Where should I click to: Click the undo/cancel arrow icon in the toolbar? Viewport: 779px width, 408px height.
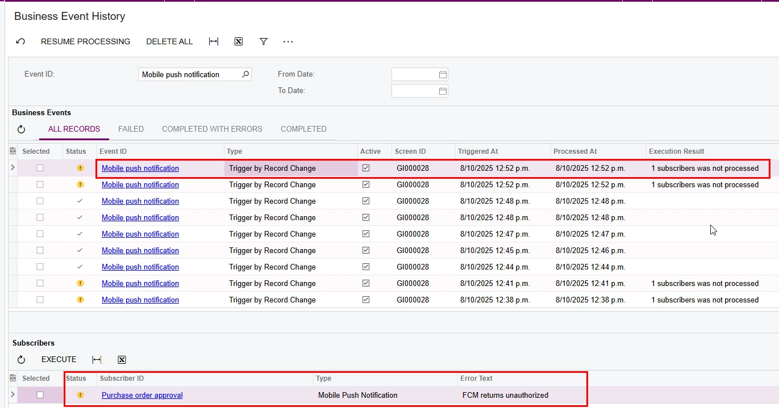pos(20,41)
